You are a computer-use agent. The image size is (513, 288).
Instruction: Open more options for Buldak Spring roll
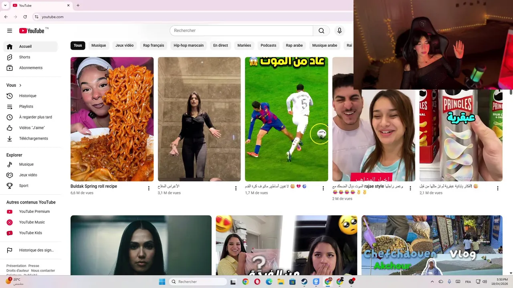tap(149, 188)
